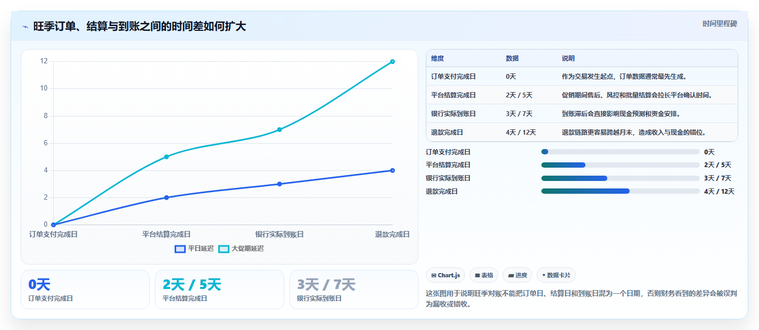759x330 pixels.
Task: Click the title icon beside 旺季订单 heading
Action: (x=26, y=27)
